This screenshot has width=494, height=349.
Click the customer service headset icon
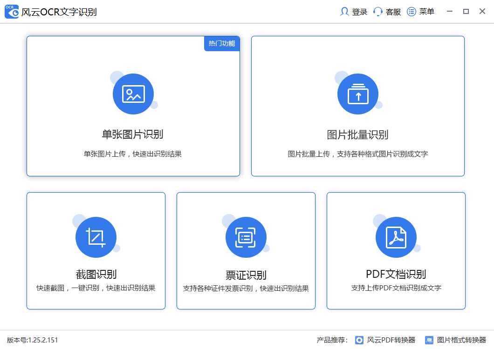click(x=378, y=12)
